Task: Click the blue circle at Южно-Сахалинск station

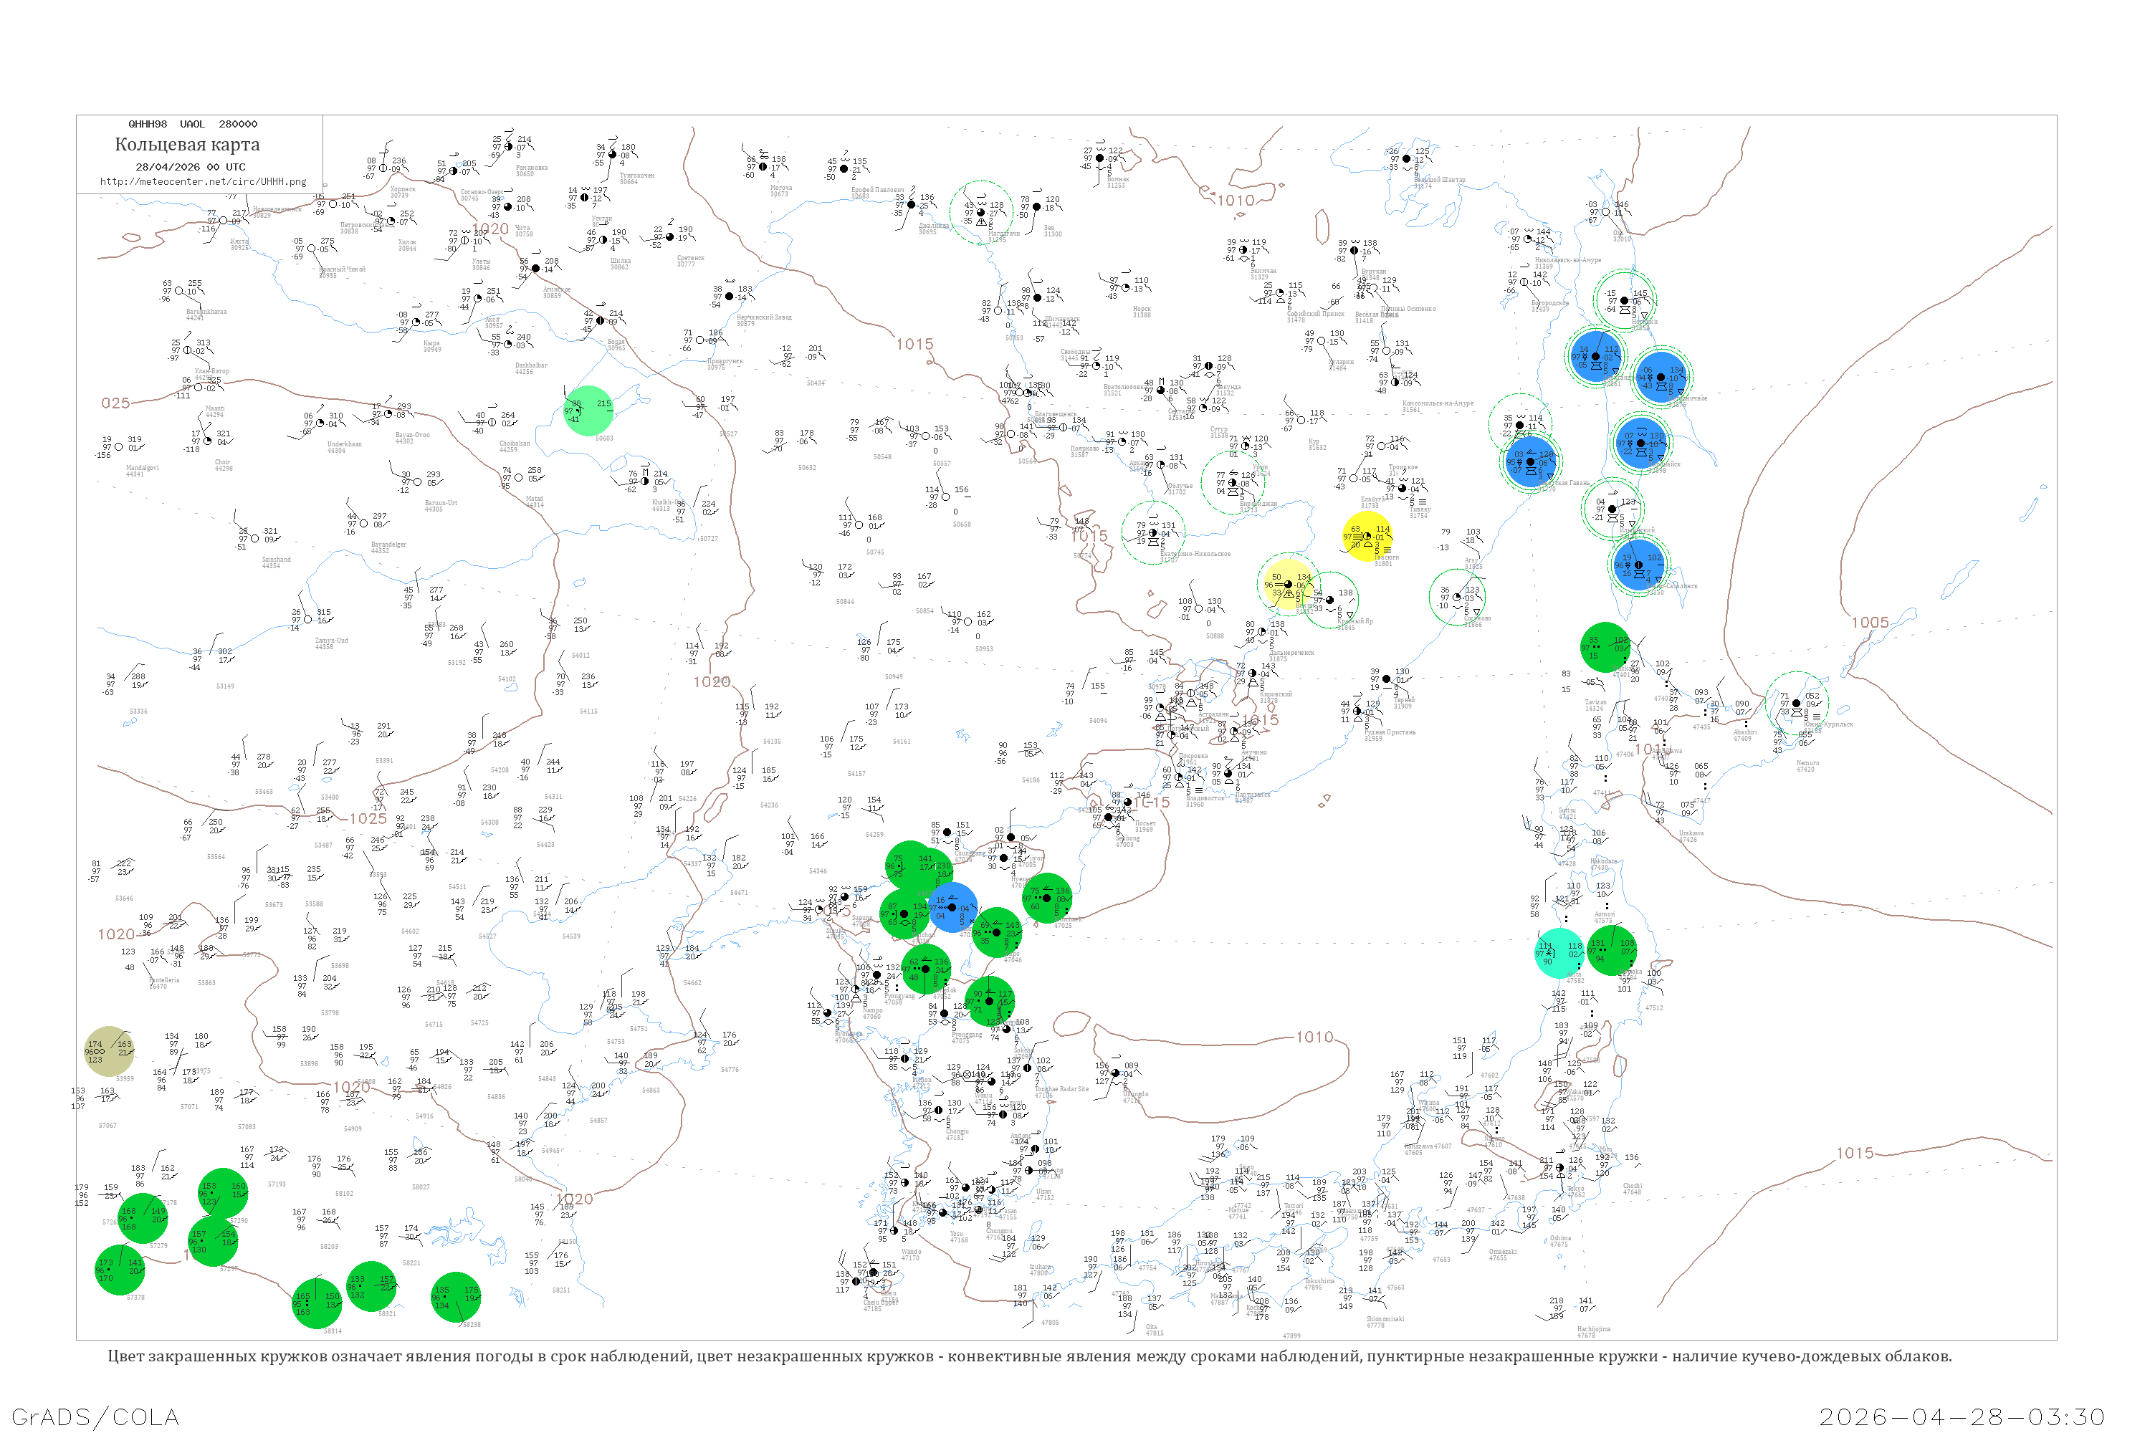Action: [1640, 566]
